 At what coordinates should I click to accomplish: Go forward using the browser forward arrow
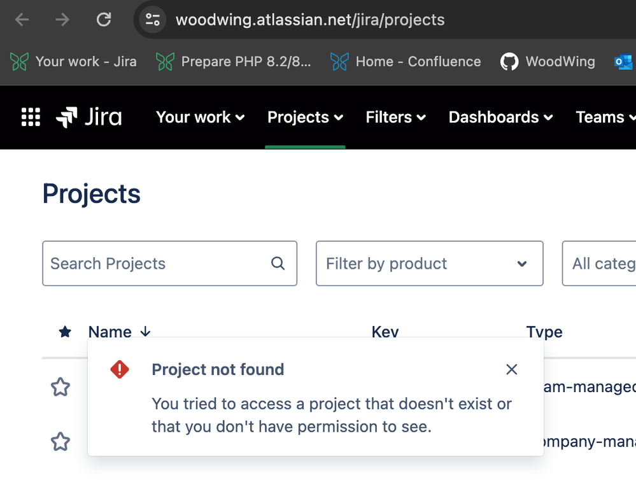point(62,20)
